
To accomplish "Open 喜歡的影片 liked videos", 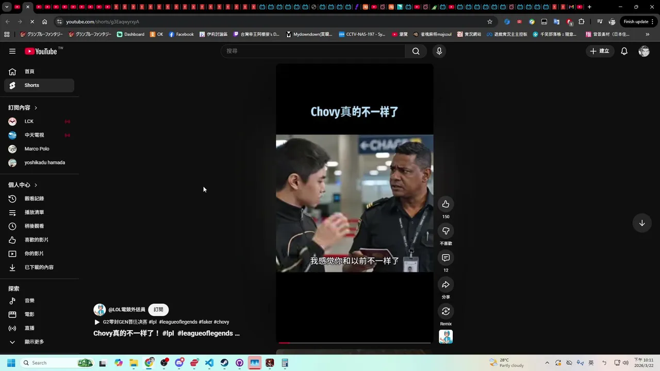I will tap(39, 240).
